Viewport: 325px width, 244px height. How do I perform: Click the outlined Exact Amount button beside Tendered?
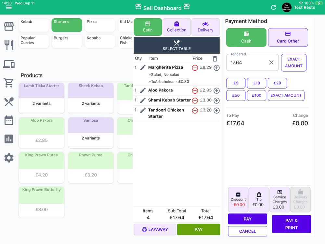[x=294, y=63]
